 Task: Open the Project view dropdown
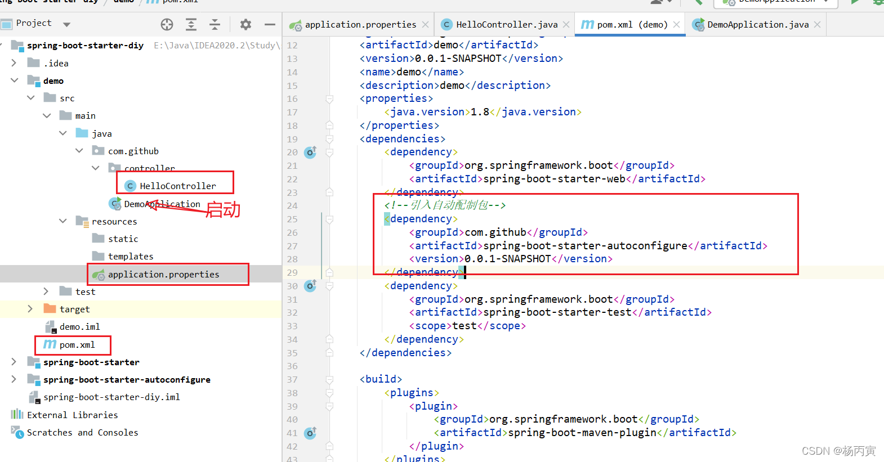click(66, 24)
